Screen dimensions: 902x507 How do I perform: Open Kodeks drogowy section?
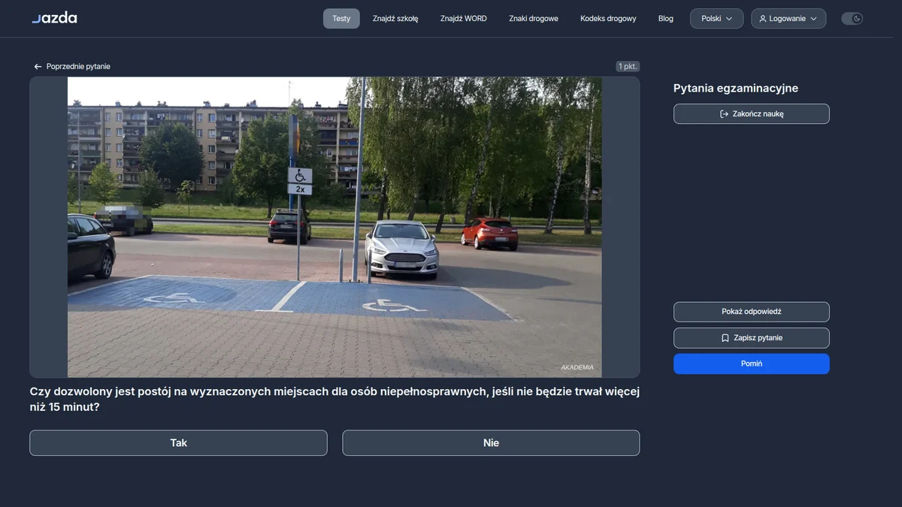coord(608,19)
